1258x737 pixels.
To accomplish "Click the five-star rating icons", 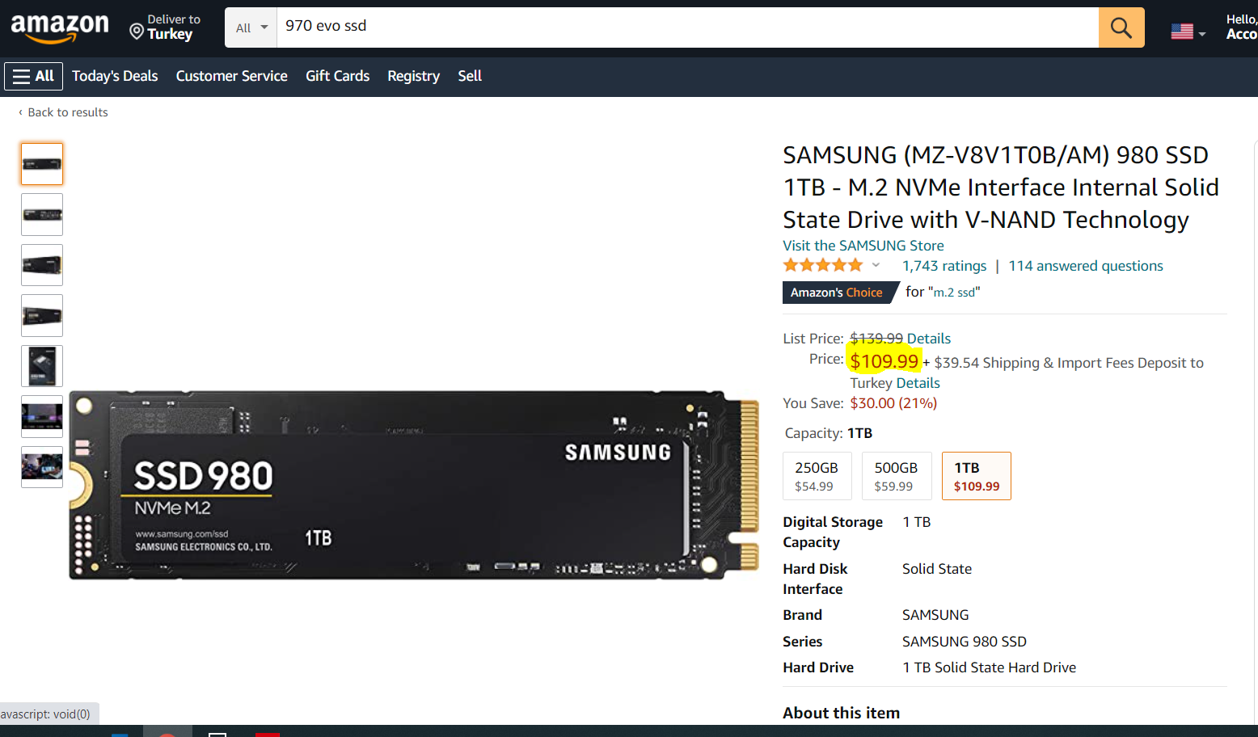I will [823, 265].
